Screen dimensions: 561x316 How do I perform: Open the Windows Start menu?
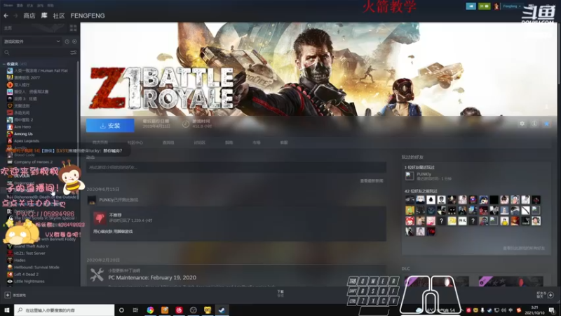click(7, 310)
